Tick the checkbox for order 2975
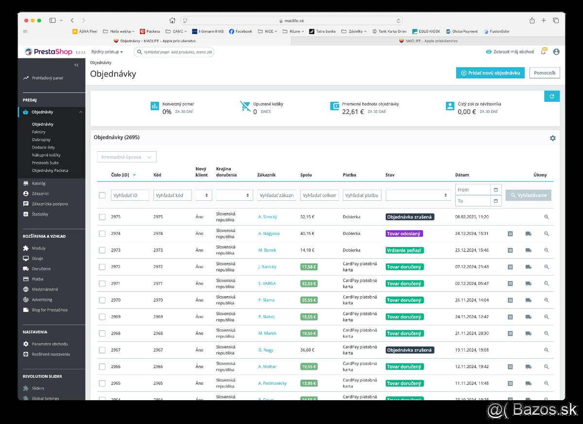Viewport: 583px width, 424px height. point(102,217)
